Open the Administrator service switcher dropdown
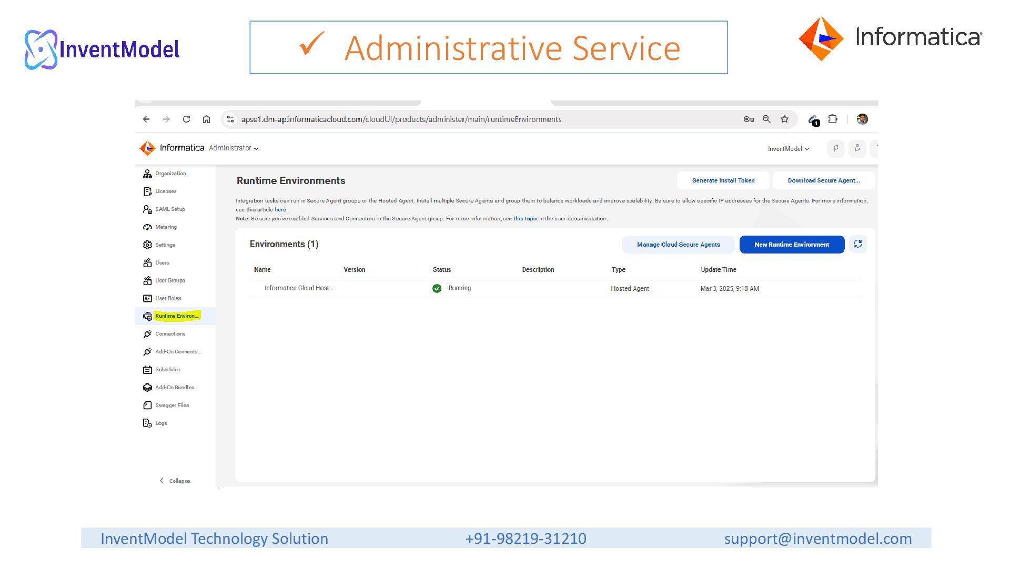 234,148
